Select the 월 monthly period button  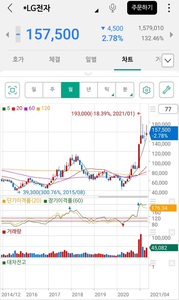click(70, 90)
